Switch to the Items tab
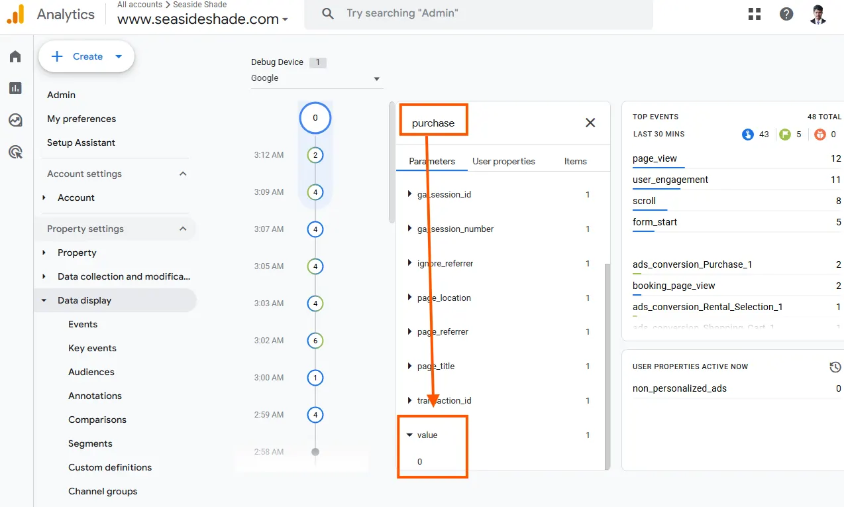844x507 pixels. pos(575,161)
